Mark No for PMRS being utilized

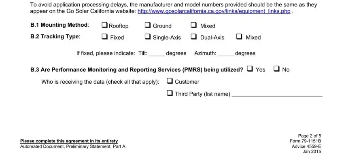tap(277, 69)
